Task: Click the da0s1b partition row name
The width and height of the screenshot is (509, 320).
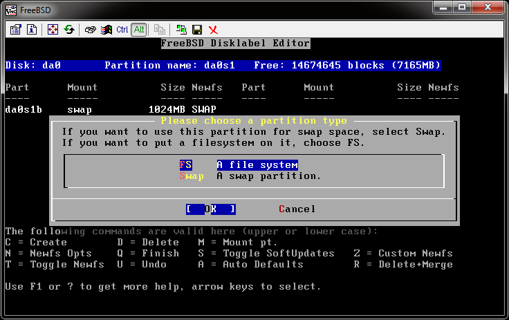Action: pyautogui.click(x=24, y=110)
